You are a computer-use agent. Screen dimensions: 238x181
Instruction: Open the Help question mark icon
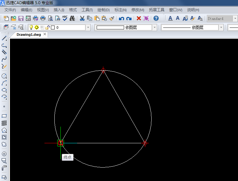(156, 19)
